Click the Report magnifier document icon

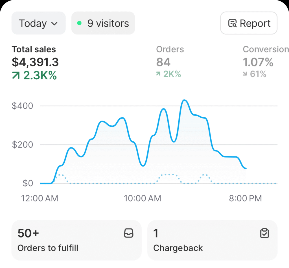(x=233, y=23)
